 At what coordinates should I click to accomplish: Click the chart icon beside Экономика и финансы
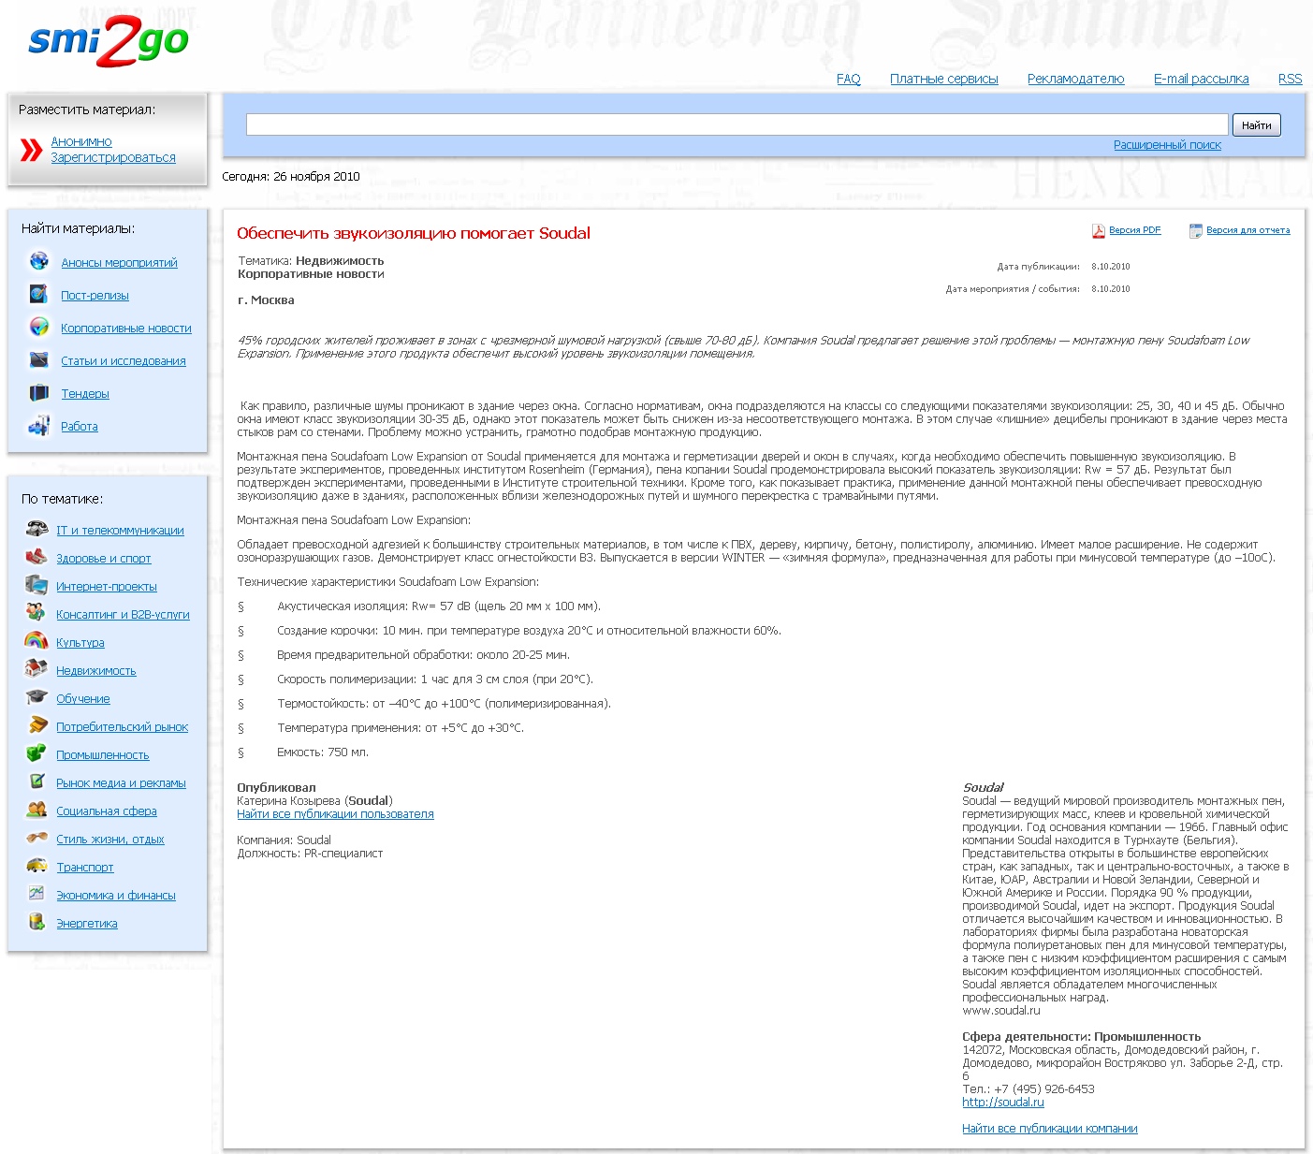pyautogui.click(x=36, y=894)
